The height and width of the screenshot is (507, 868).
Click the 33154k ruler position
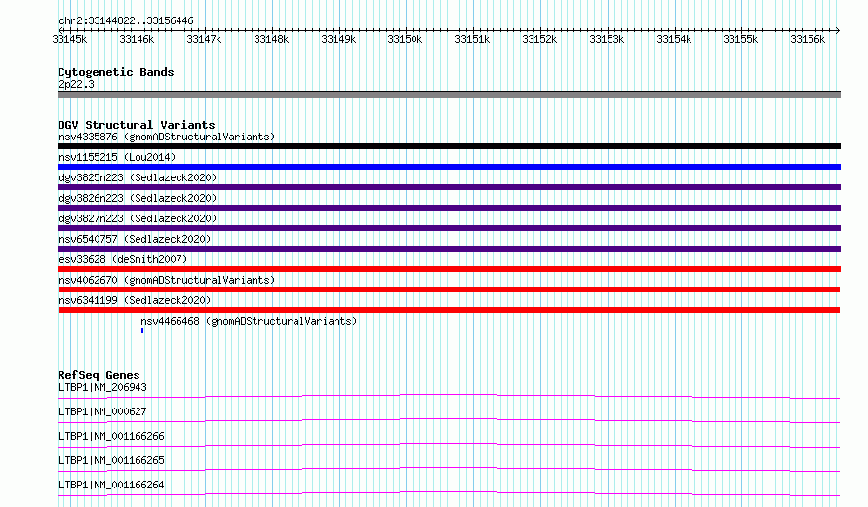pyautogui.click(x=674, y=39)
